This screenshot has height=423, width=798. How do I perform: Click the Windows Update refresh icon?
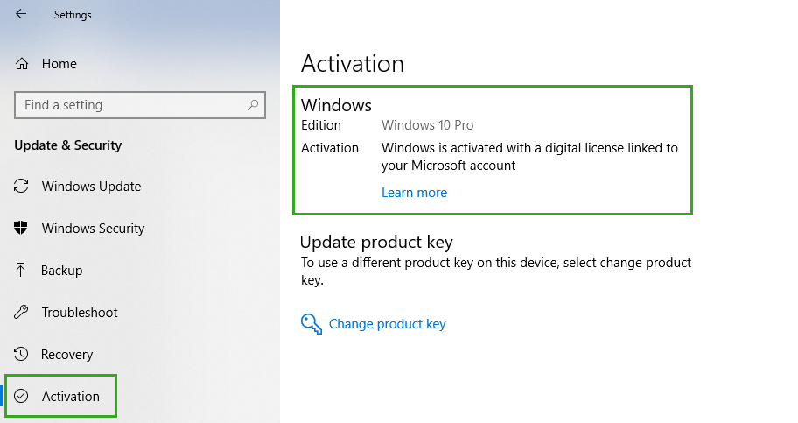(21, 186)
